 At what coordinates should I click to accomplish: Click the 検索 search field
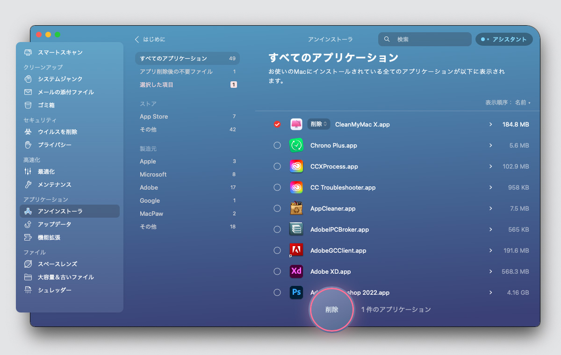[x=425, y=39]
